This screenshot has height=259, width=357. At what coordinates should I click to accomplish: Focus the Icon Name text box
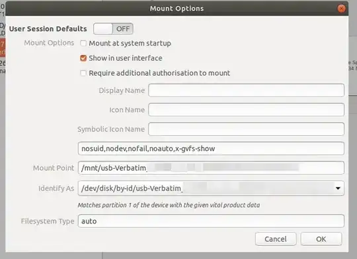coord(246,109)
